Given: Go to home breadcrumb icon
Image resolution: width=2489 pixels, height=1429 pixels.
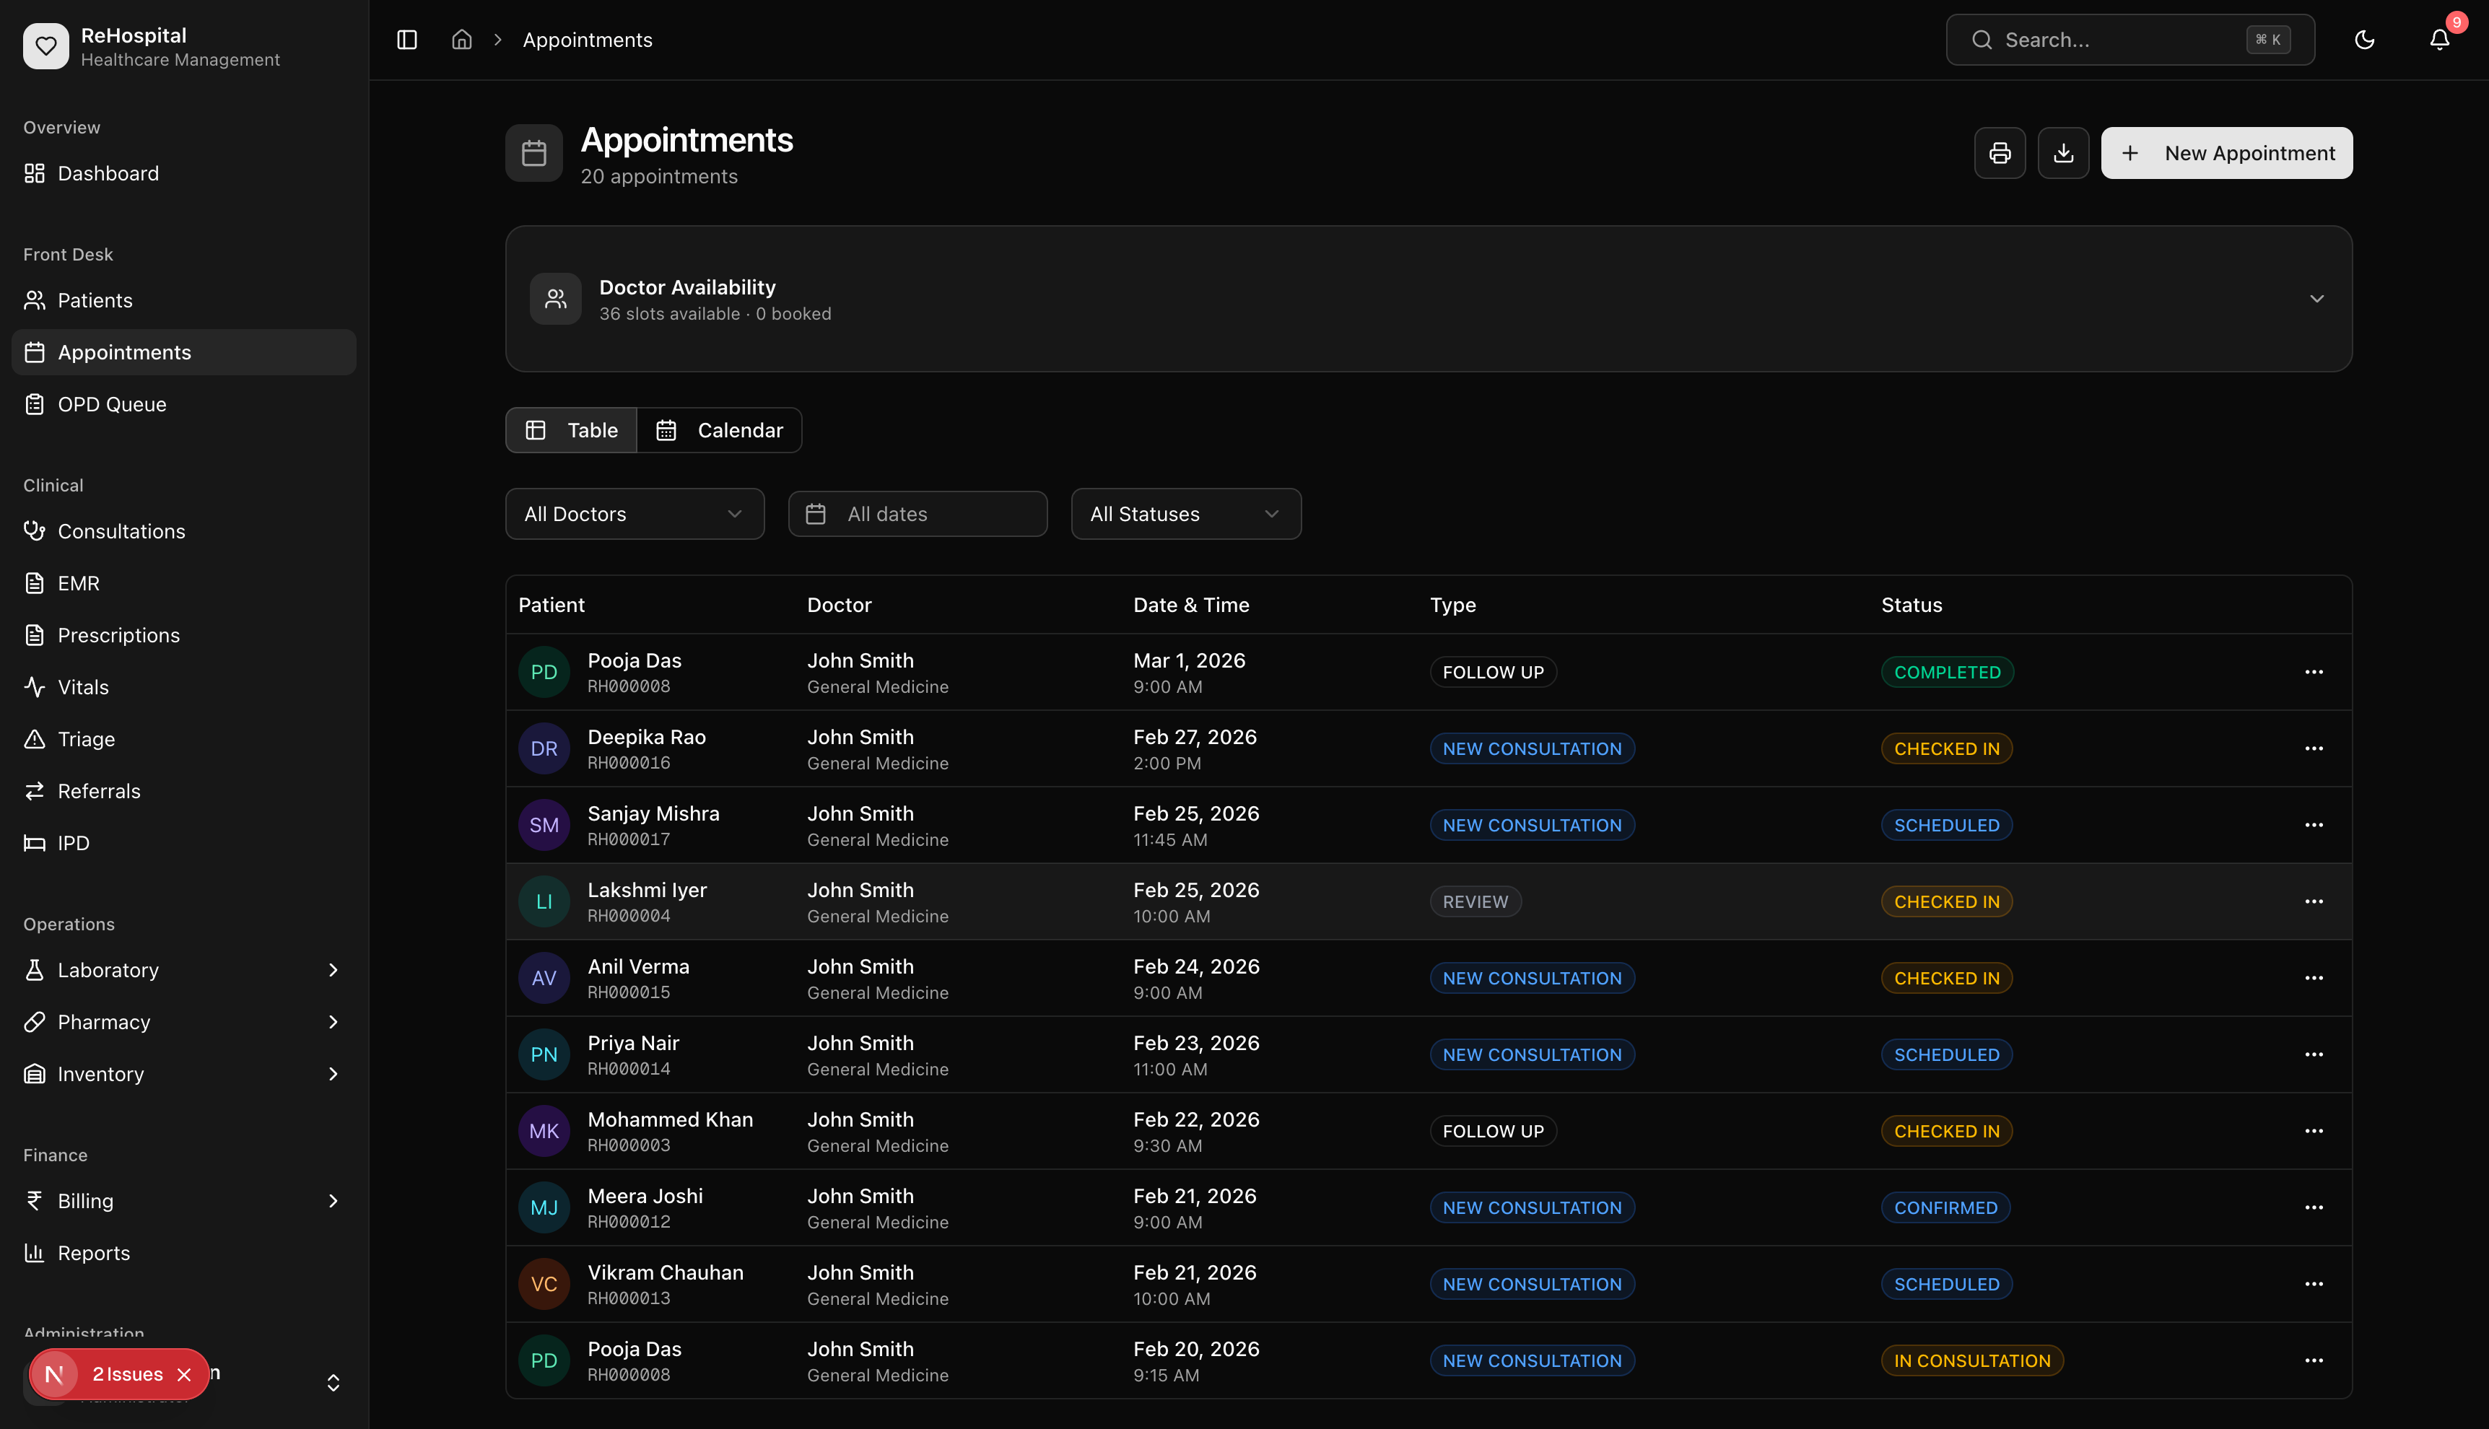Looking at the screenshot, I should pyautogui.click(x=461, y=40).
